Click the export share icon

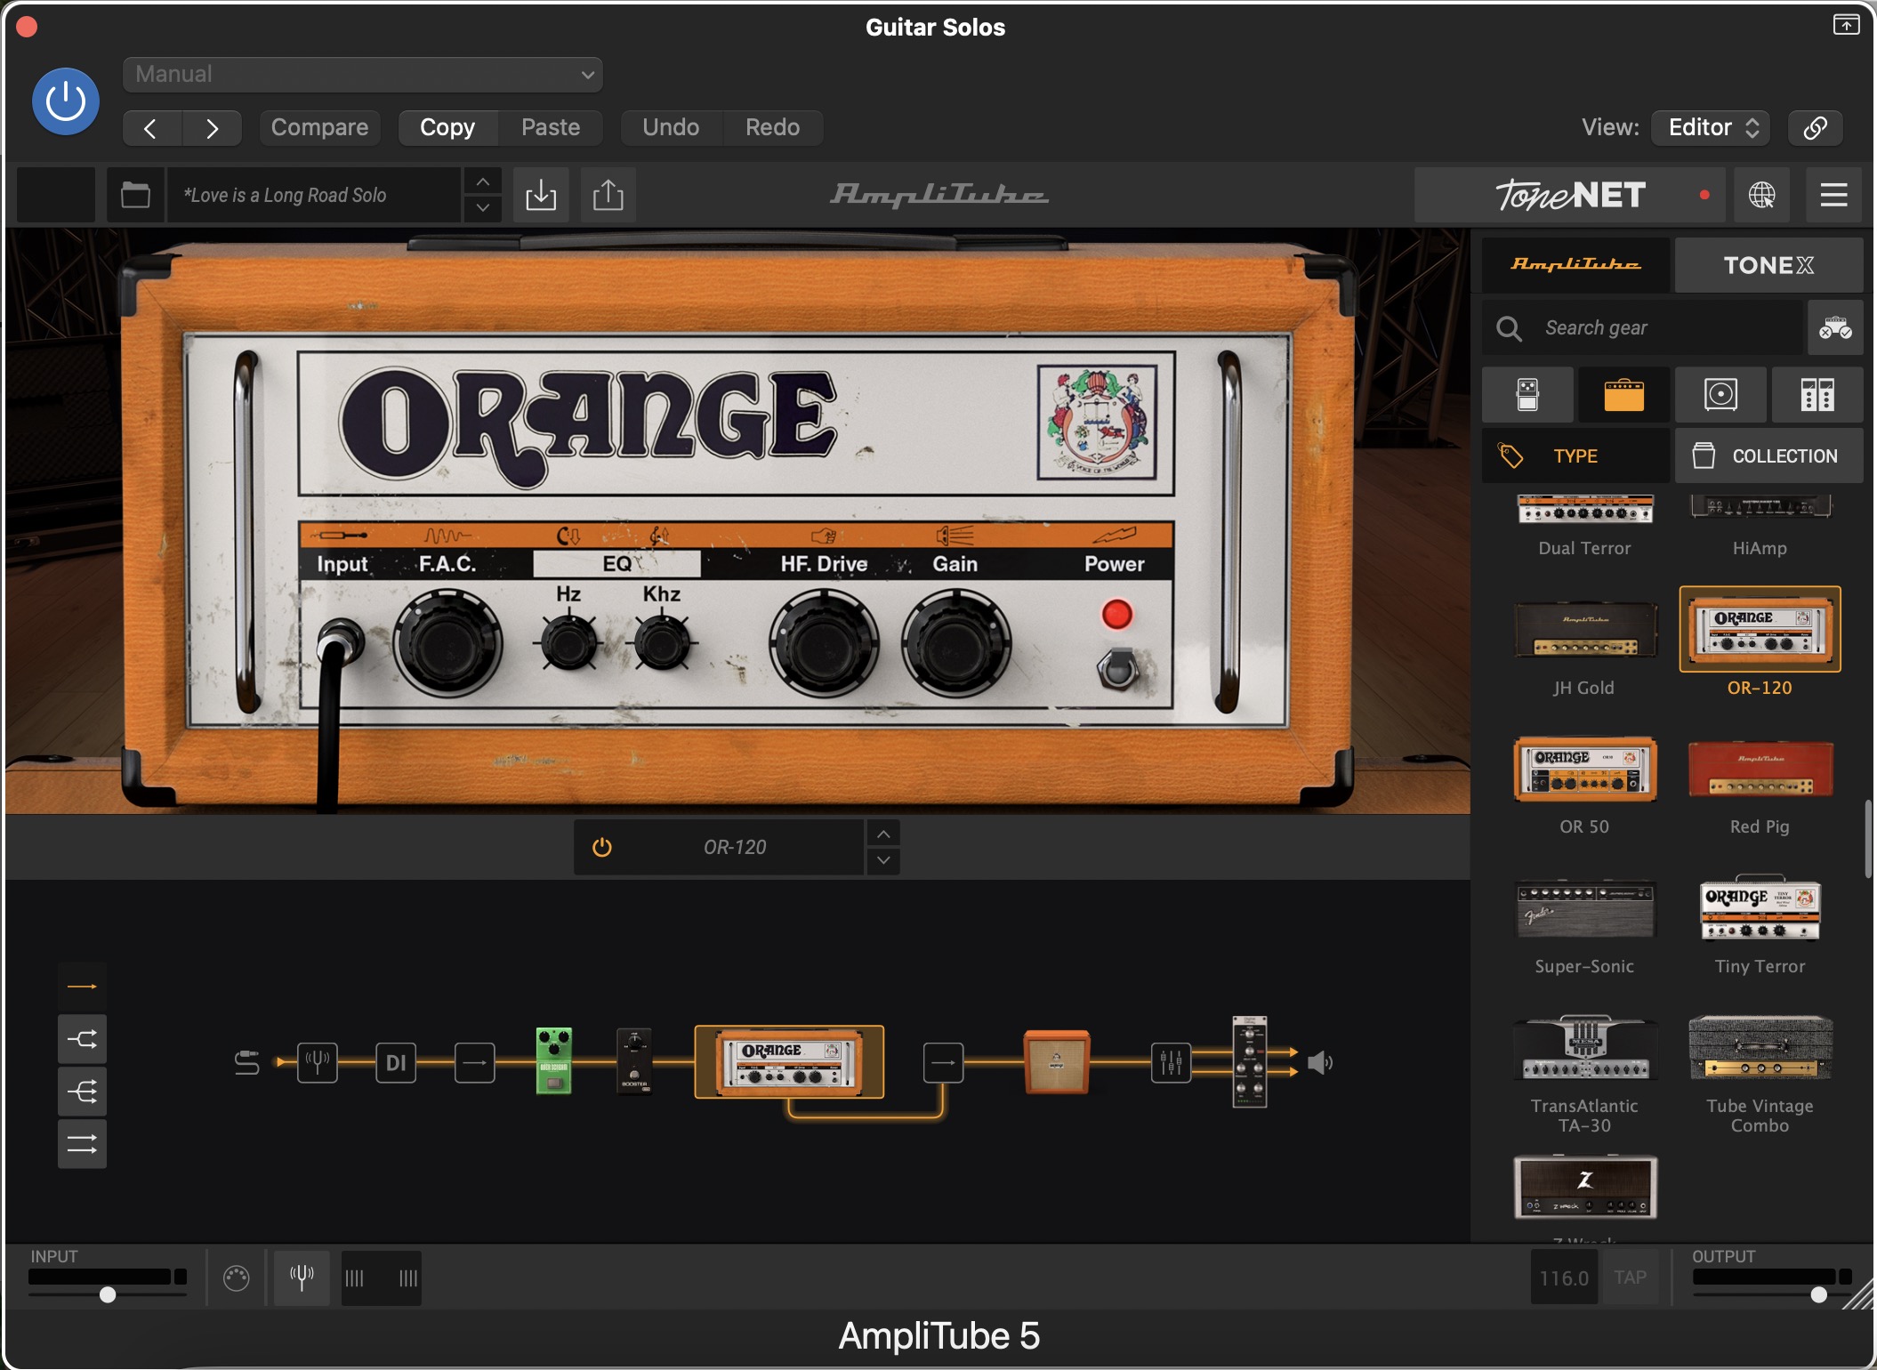pyautogui.click(x=608, y=195)
